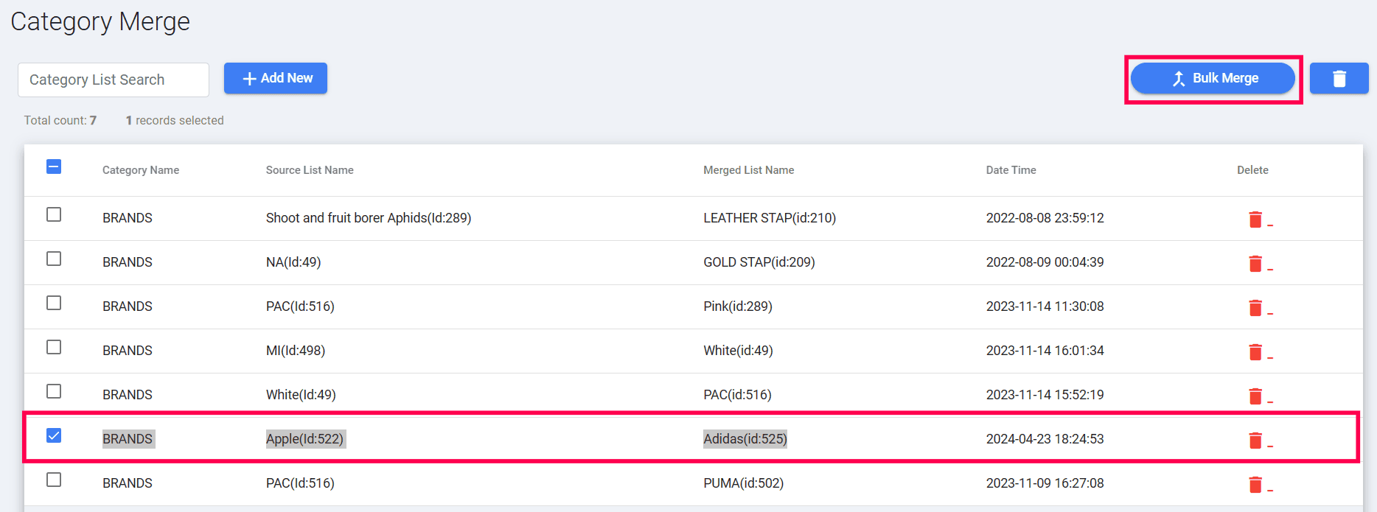Click the Category Name column header
The image size is (1377, 512).
[x=141, y=170]
